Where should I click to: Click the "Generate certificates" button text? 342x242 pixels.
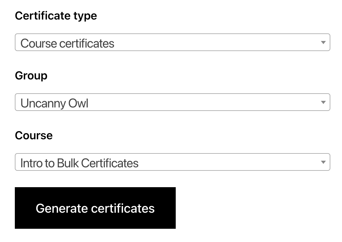95,208
